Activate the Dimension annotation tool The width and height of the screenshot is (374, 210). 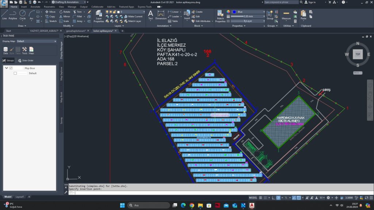pyautogui.click(x=161, y=15)
